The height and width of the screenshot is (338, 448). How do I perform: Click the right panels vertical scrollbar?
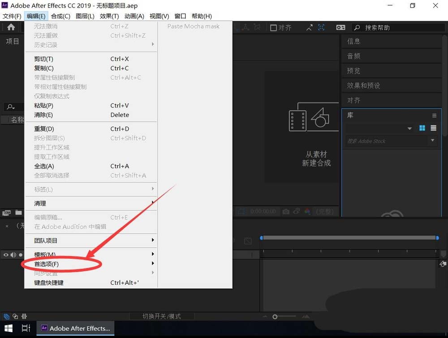coord(444,86)
